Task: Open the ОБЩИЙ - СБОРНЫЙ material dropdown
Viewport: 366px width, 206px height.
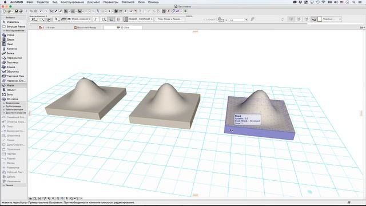Action: (138, 19)
